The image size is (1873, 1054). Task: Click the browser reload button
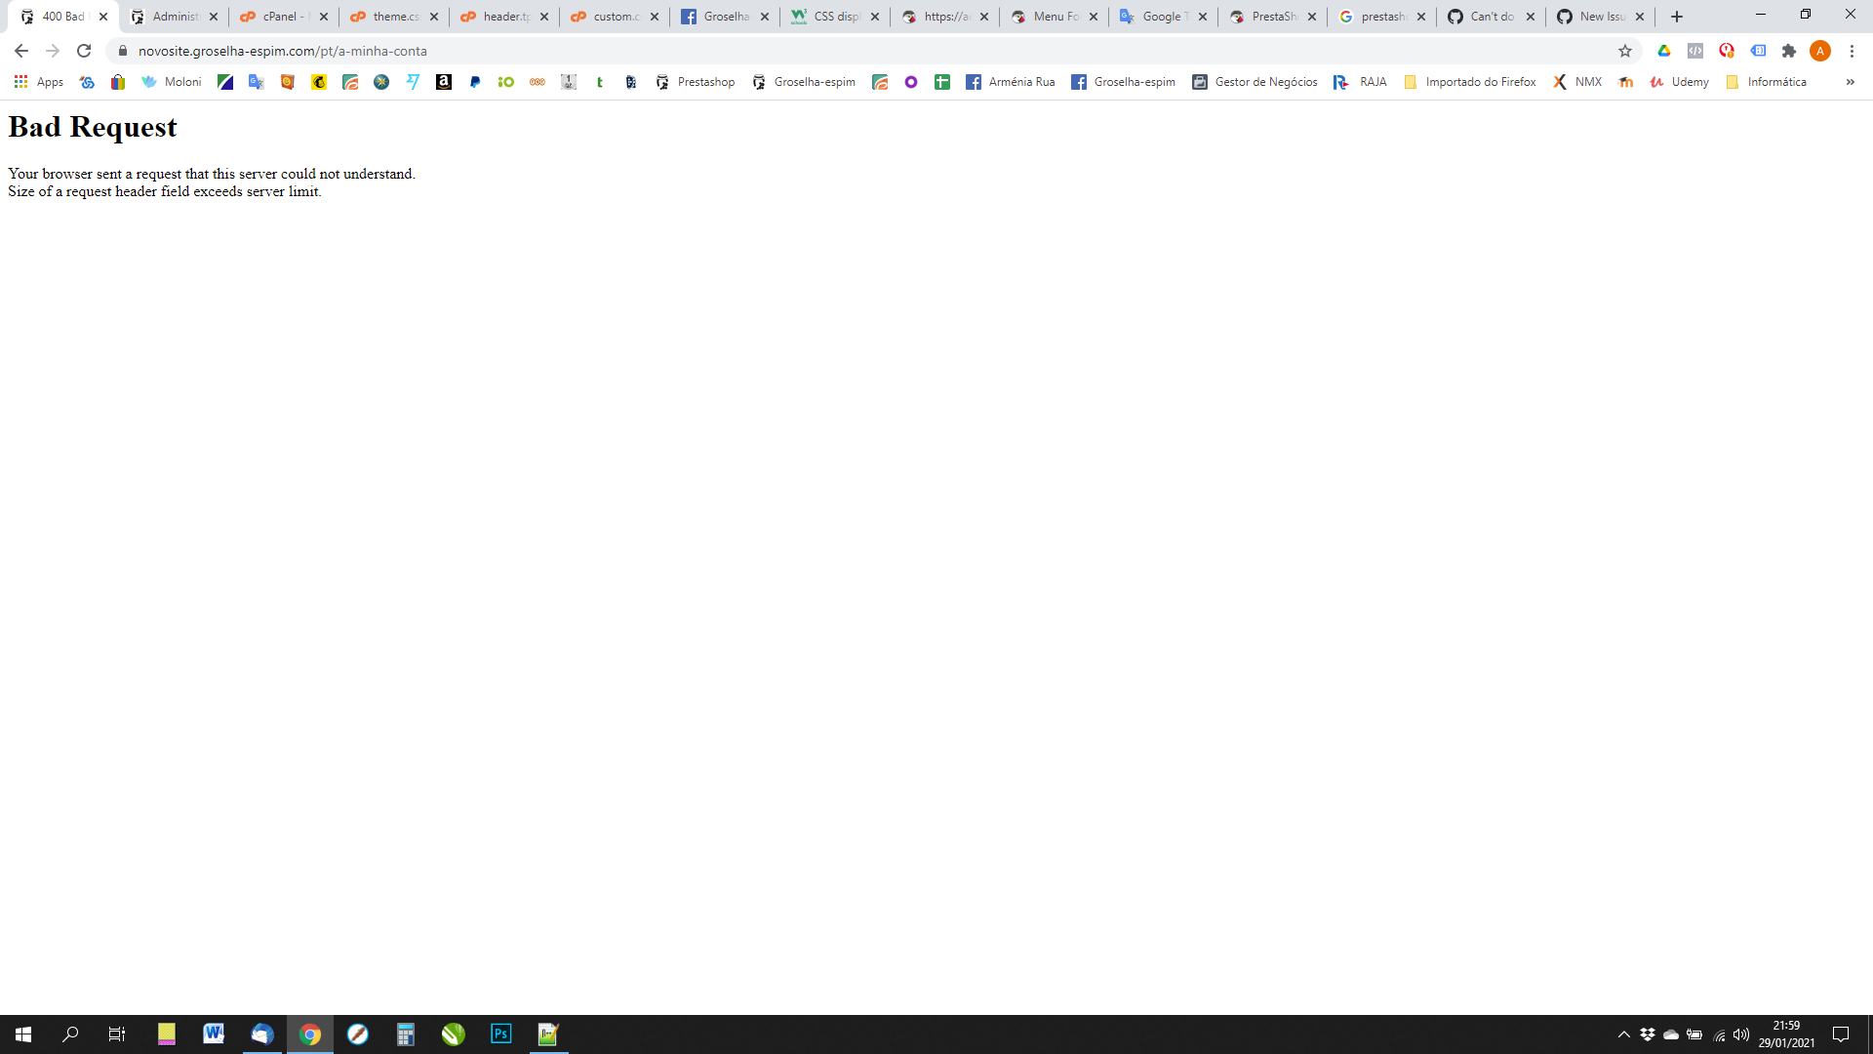tap(84, 51)
